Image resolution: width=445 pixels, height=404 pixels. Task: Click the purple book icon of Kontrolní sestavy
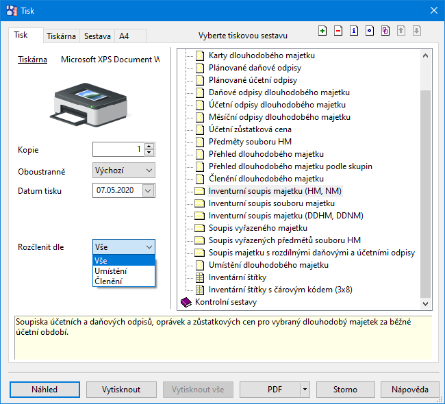pos(186,302)
